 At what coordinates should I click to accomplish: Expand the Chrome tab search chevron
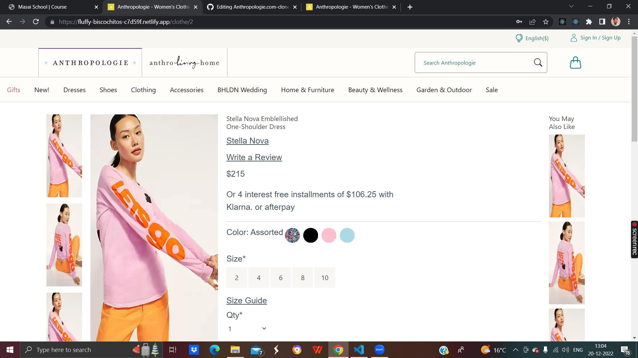[x=571, y=7]
